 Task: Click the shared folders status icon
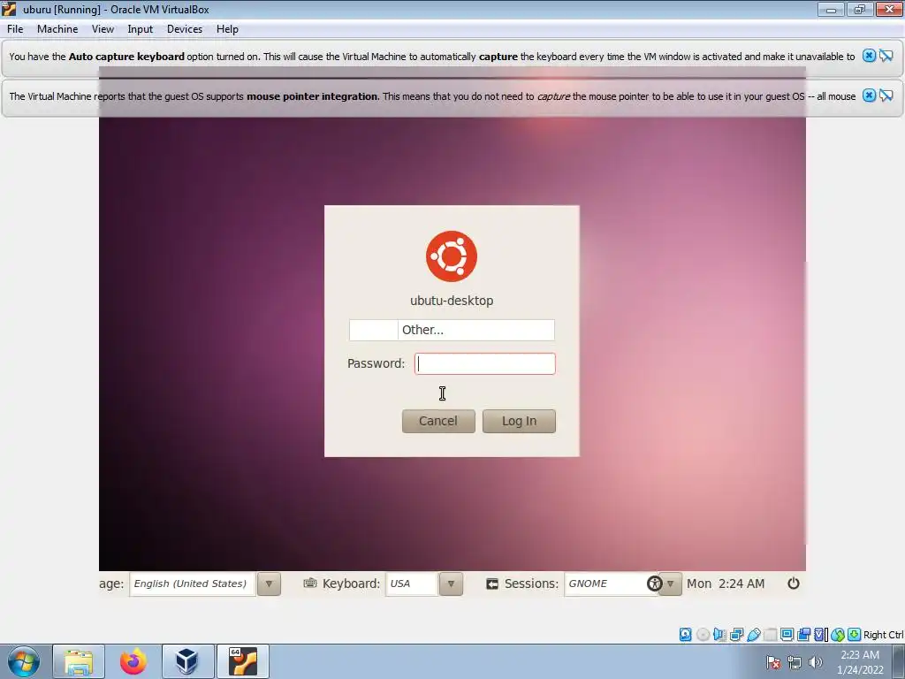click(770, 635)
